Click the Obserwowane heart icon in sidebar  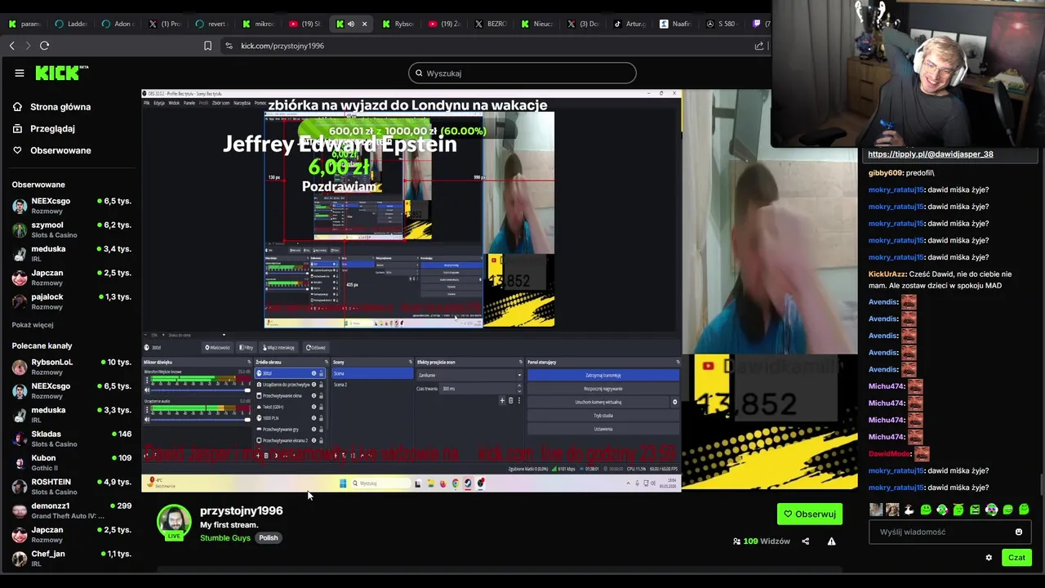(x=18, y=150)
